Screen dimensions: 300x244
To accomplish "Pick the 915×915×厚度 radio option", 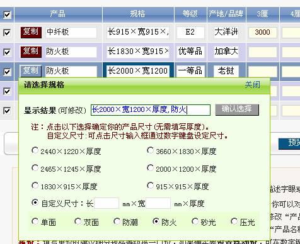I will pos(150,186).
